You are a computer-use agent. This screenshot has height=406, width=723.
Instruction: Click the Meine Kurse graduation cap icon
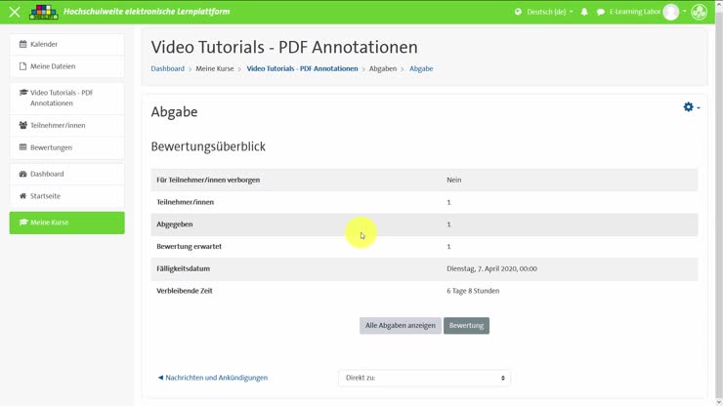23,223
